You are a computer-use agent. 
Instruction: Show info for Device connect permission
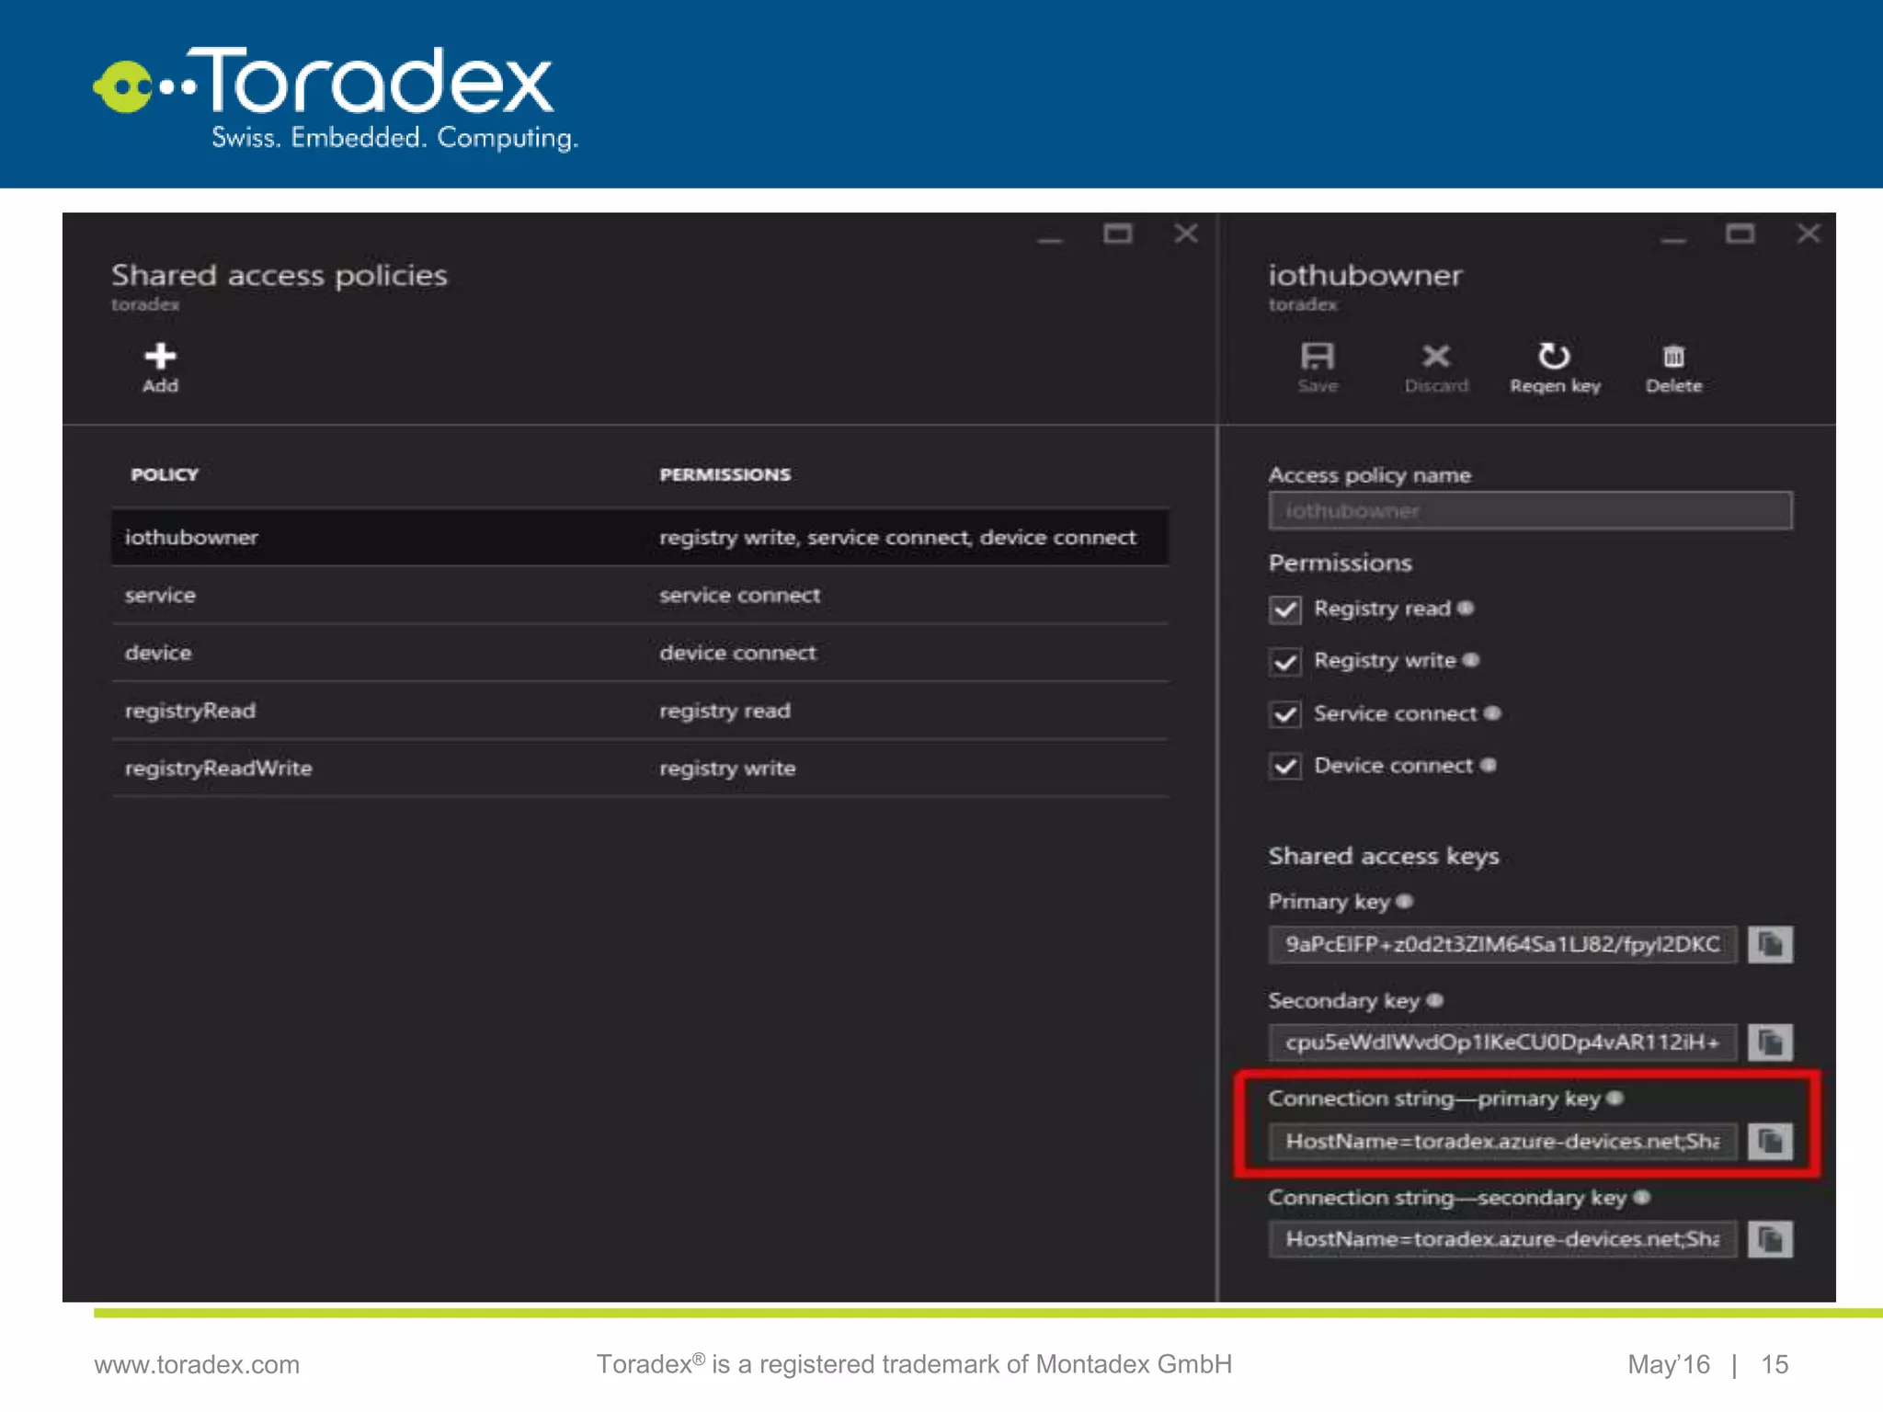click(1489, 765)
